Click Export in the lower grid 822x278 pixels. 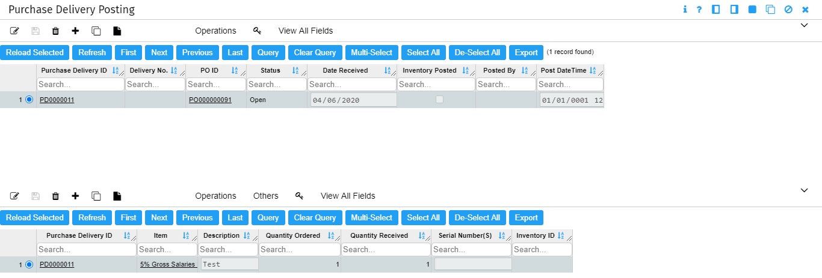[527, 217]
